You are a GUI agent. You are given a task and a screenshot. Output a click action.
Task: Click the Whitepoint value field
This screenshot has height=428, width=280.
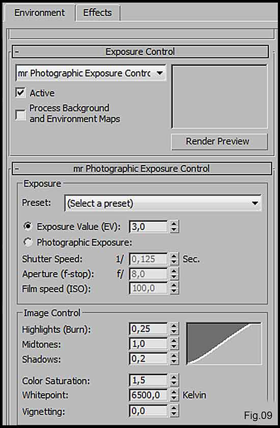click(148, 395)
